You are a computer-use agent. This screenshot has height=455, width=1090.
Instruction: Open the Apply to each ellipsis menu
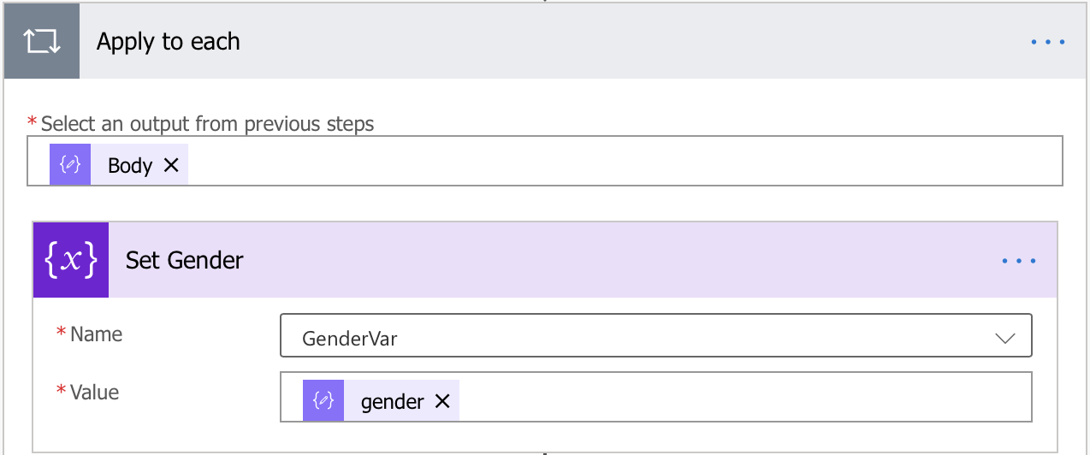coord(1048,42)
